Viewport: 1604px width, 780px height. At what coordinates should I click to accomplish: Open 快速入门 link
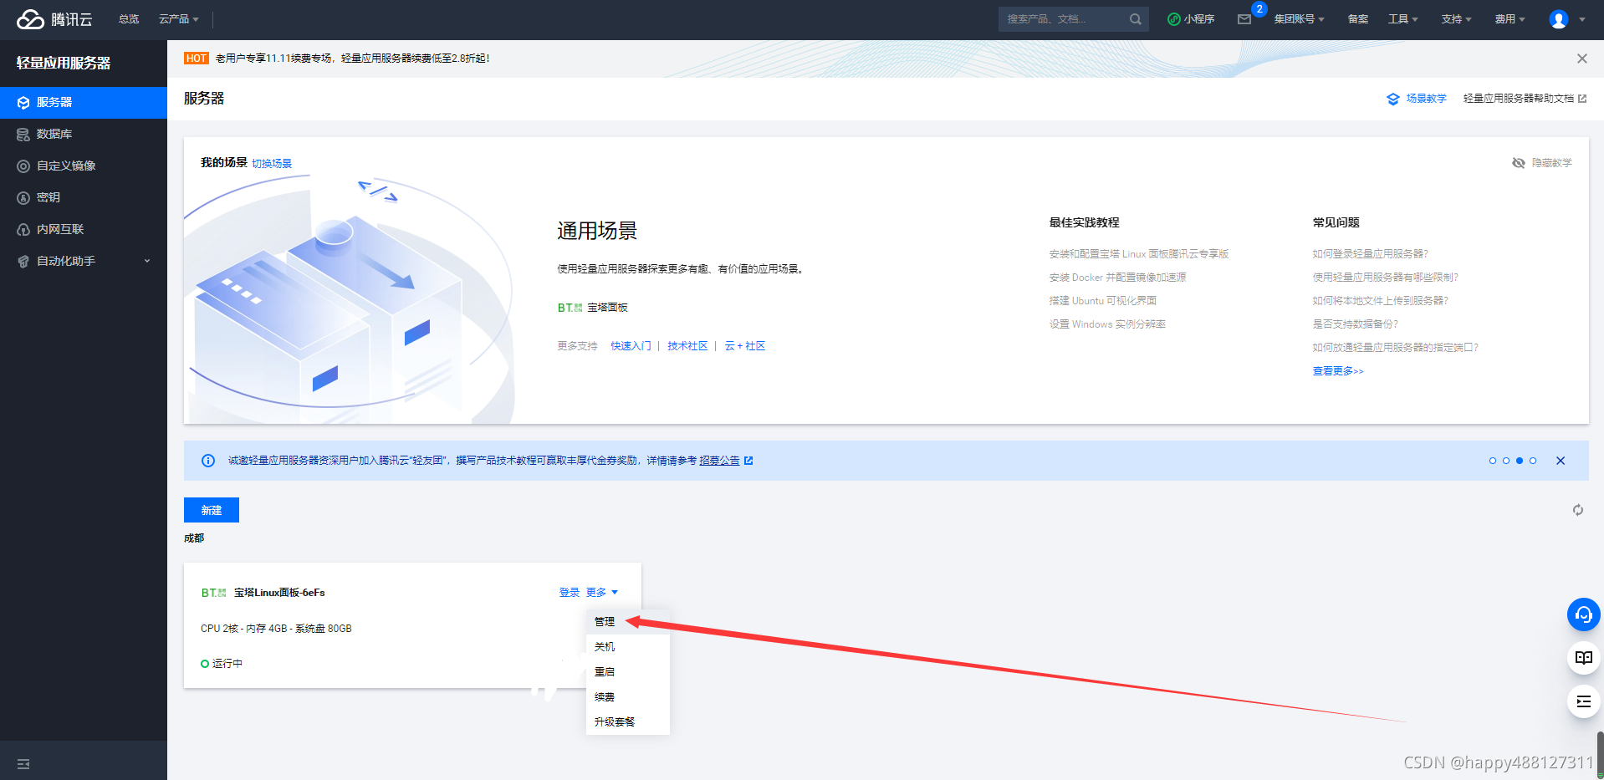click(x=631, y=346)
